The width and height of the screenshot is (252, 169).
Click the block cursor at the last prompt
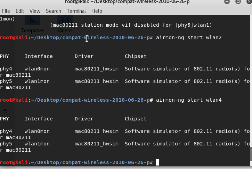point(157,162)
